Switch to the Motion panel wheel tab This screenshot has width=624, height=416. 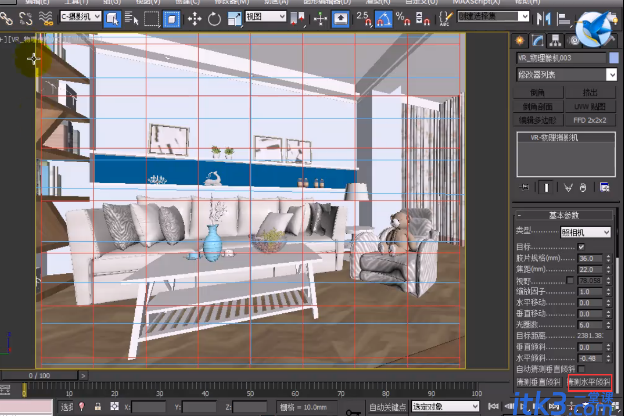[x=573, y=40]
